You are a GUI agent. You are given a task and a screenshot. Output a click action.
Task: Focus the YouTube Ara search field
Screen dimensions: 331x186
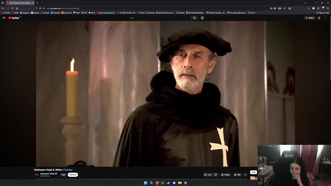pos(160,18)
